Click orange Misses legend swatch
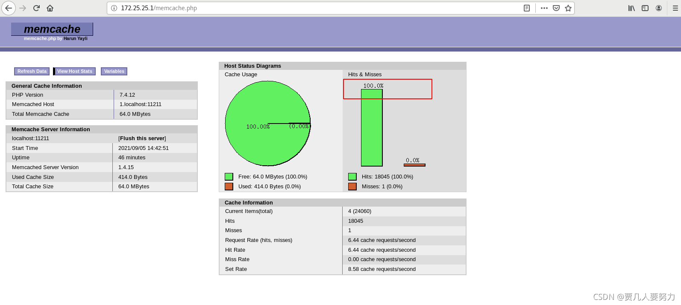The width and height of the screenshot is (681, 305). (x=352, y=187)
